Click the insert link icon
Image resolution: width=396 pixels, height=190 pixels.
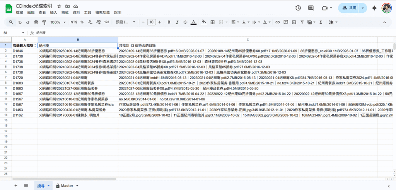[277, 22]
